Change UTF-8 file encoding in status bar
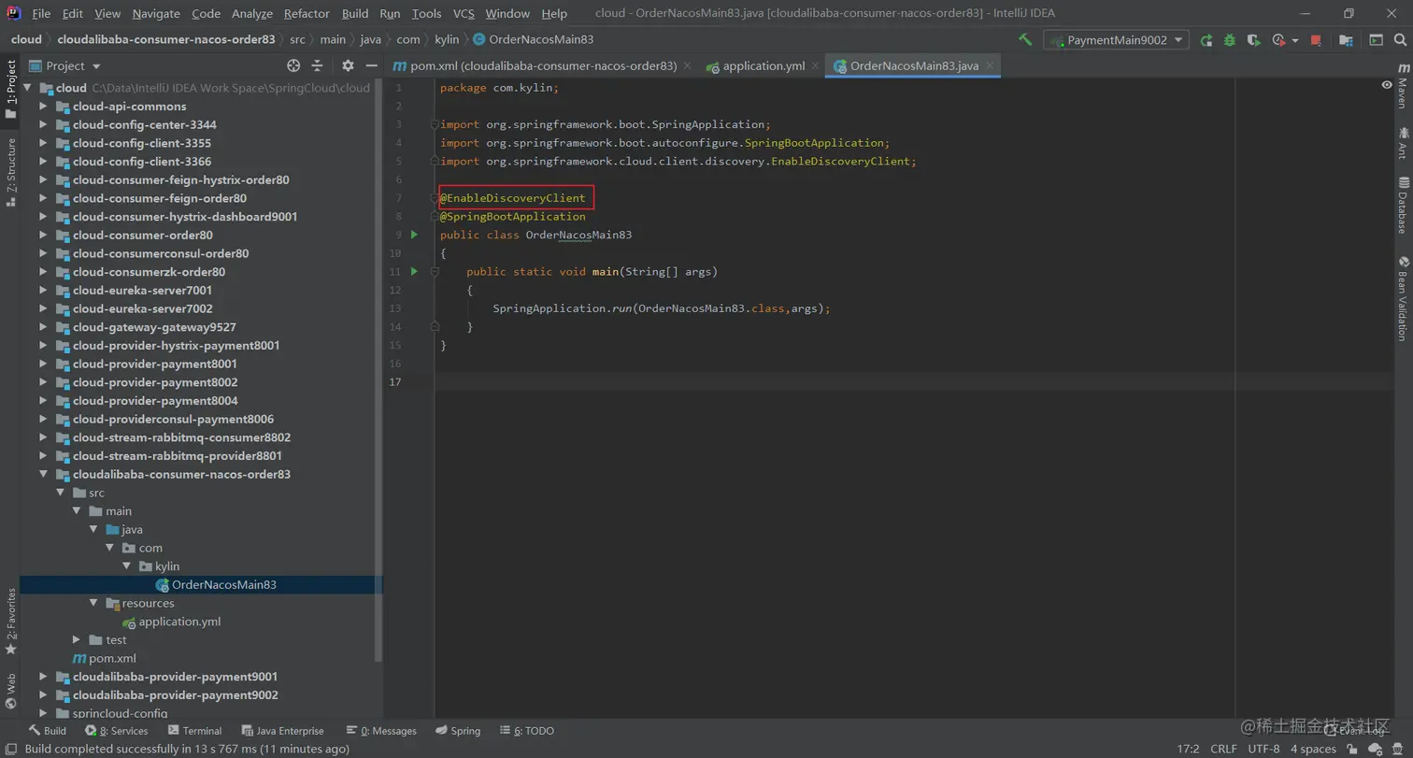Screen dimensions: 1413x758 pos(1263,749)
